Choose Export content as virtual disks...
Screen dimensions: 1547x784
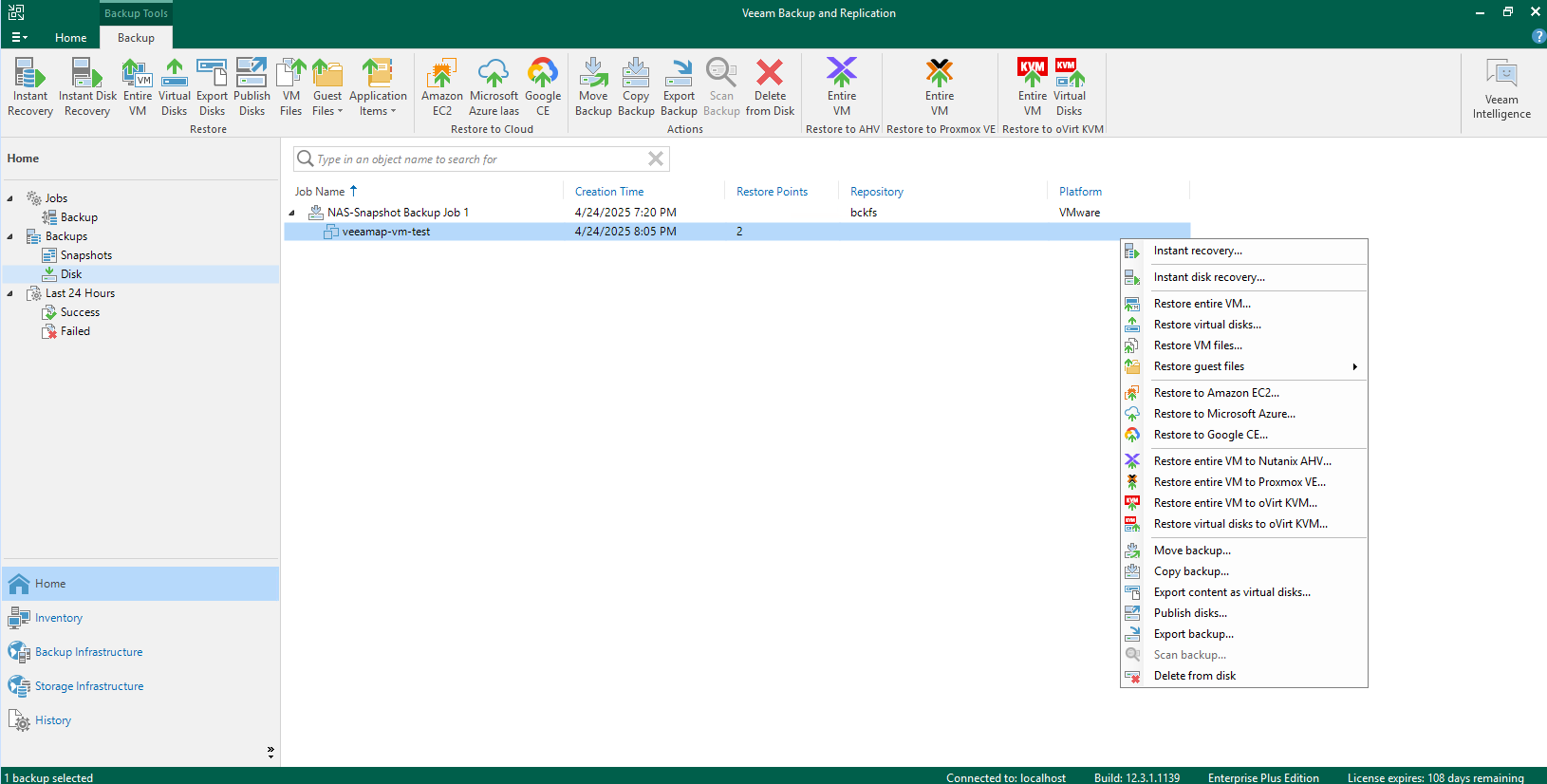1244,592
